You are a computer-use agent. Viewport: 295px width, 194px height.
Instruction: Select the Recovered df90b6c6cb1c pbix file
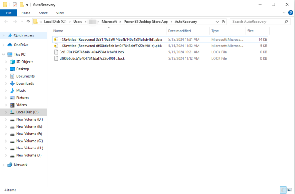coord(160,46)
